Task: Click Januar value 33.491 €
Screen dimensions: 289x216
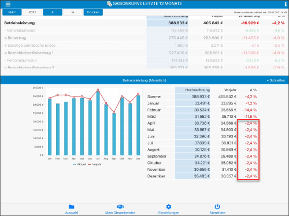Action: coord(202,103)
